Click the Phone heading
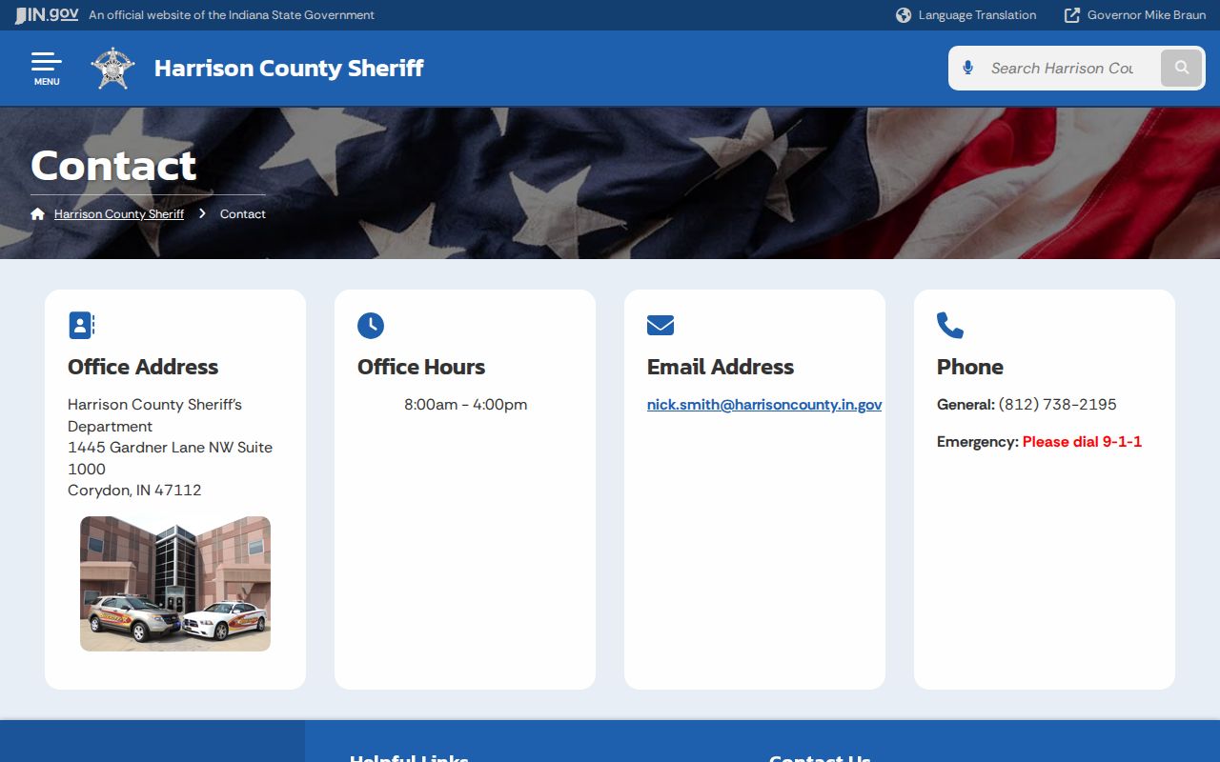1220x762 pixels. (x=970, y=367)
